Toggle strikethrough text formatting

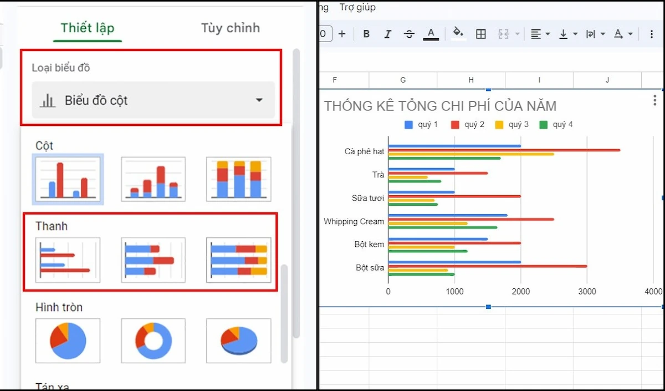point(409,34)
